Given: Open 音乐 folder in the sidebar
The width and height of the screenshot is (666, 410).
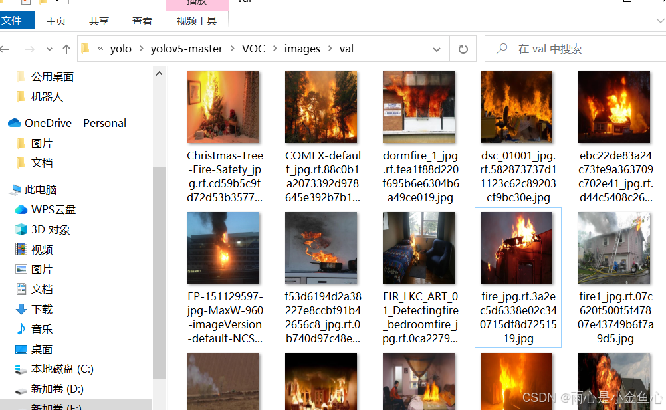Looking at the screenshot, I should pyautogui.click(x=41, y=329).
